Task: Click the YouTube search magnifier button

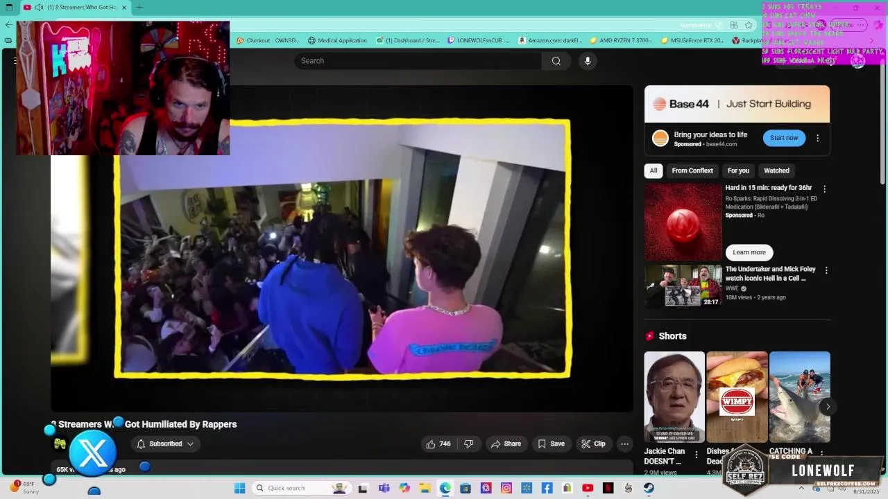Action: point(556,61)
